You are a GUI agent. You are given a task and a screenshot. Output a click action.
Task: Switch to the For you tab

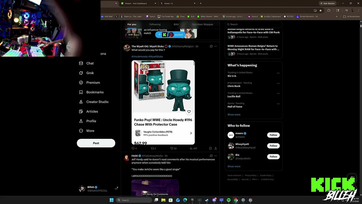click(x=132, y=24)
